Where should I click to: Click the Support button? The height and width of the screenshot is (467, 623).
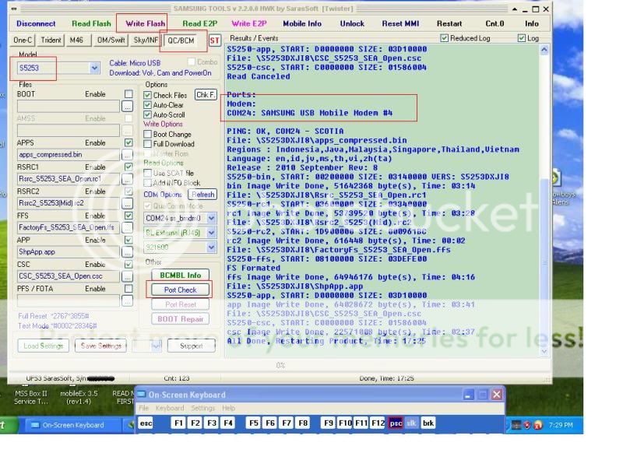tap(192, 346)
